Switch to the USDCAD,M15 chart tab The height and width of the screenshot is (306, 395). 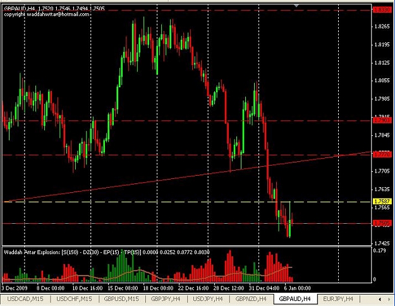pyautogui.click(x=25, y=299)
